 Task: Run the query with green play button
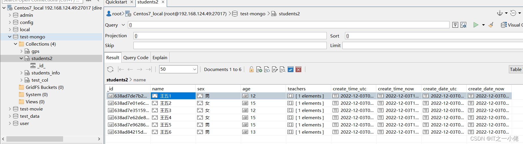pyautogui.click(x=476, y=25)
